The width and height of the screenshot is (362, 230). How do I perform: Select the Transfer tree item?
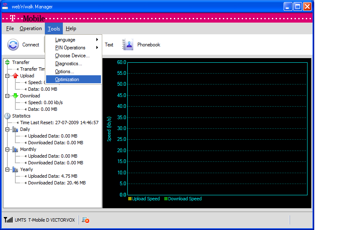coord(21,62)
